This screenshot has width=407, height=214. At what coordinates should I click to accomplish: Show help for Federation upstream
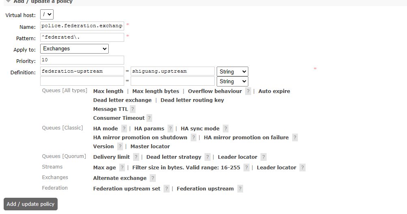[240, 189]
